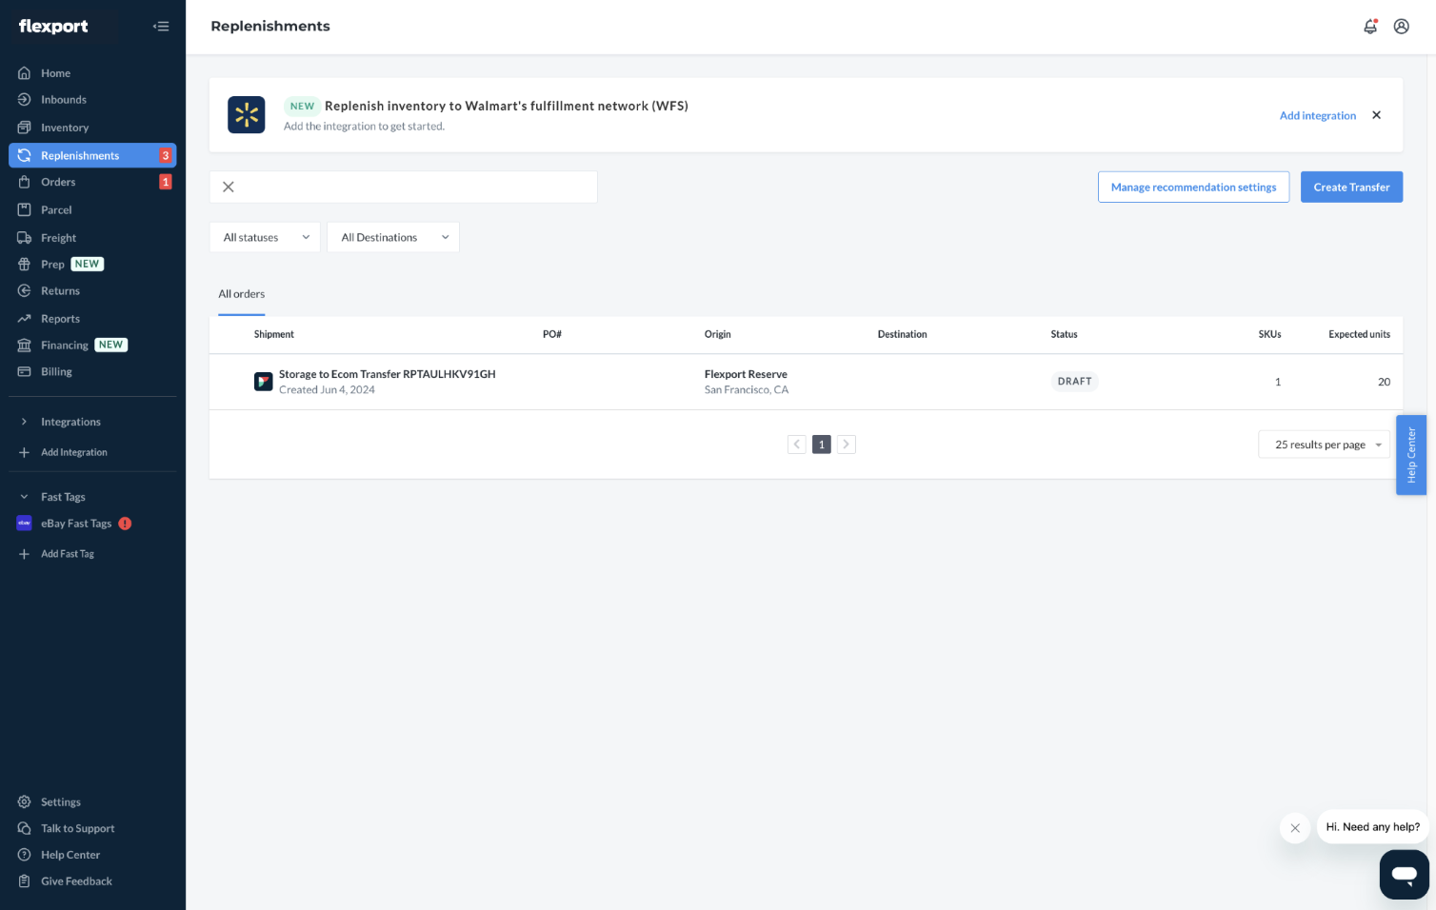
Task: Change the 25 results per page setting
Action: [1326, 445]
